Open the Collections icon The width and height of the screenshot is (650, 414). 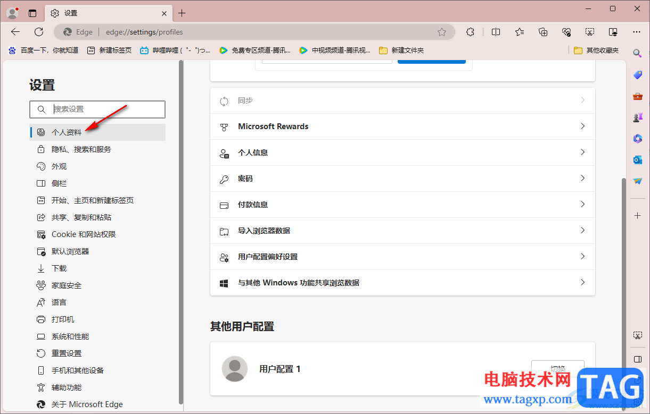543,32
